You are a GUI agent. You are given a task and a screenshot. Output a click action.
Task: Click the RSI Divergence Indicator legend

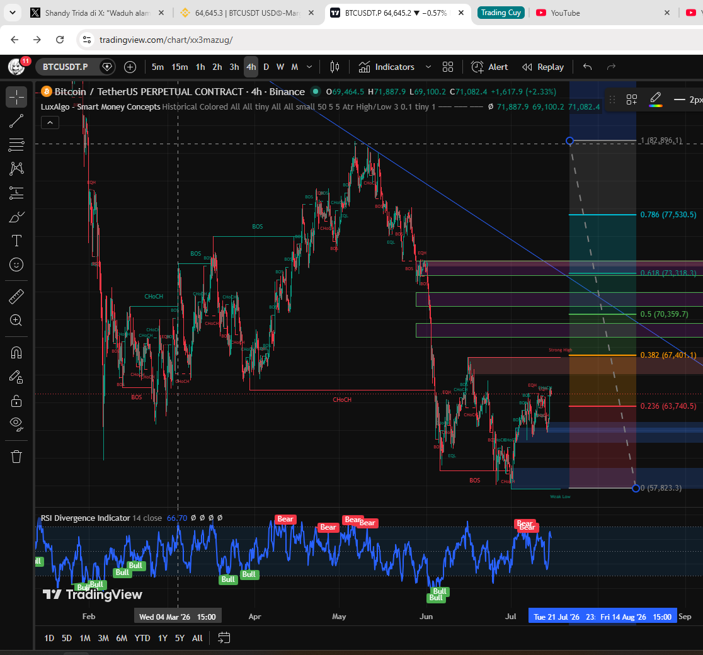point(85,518)
